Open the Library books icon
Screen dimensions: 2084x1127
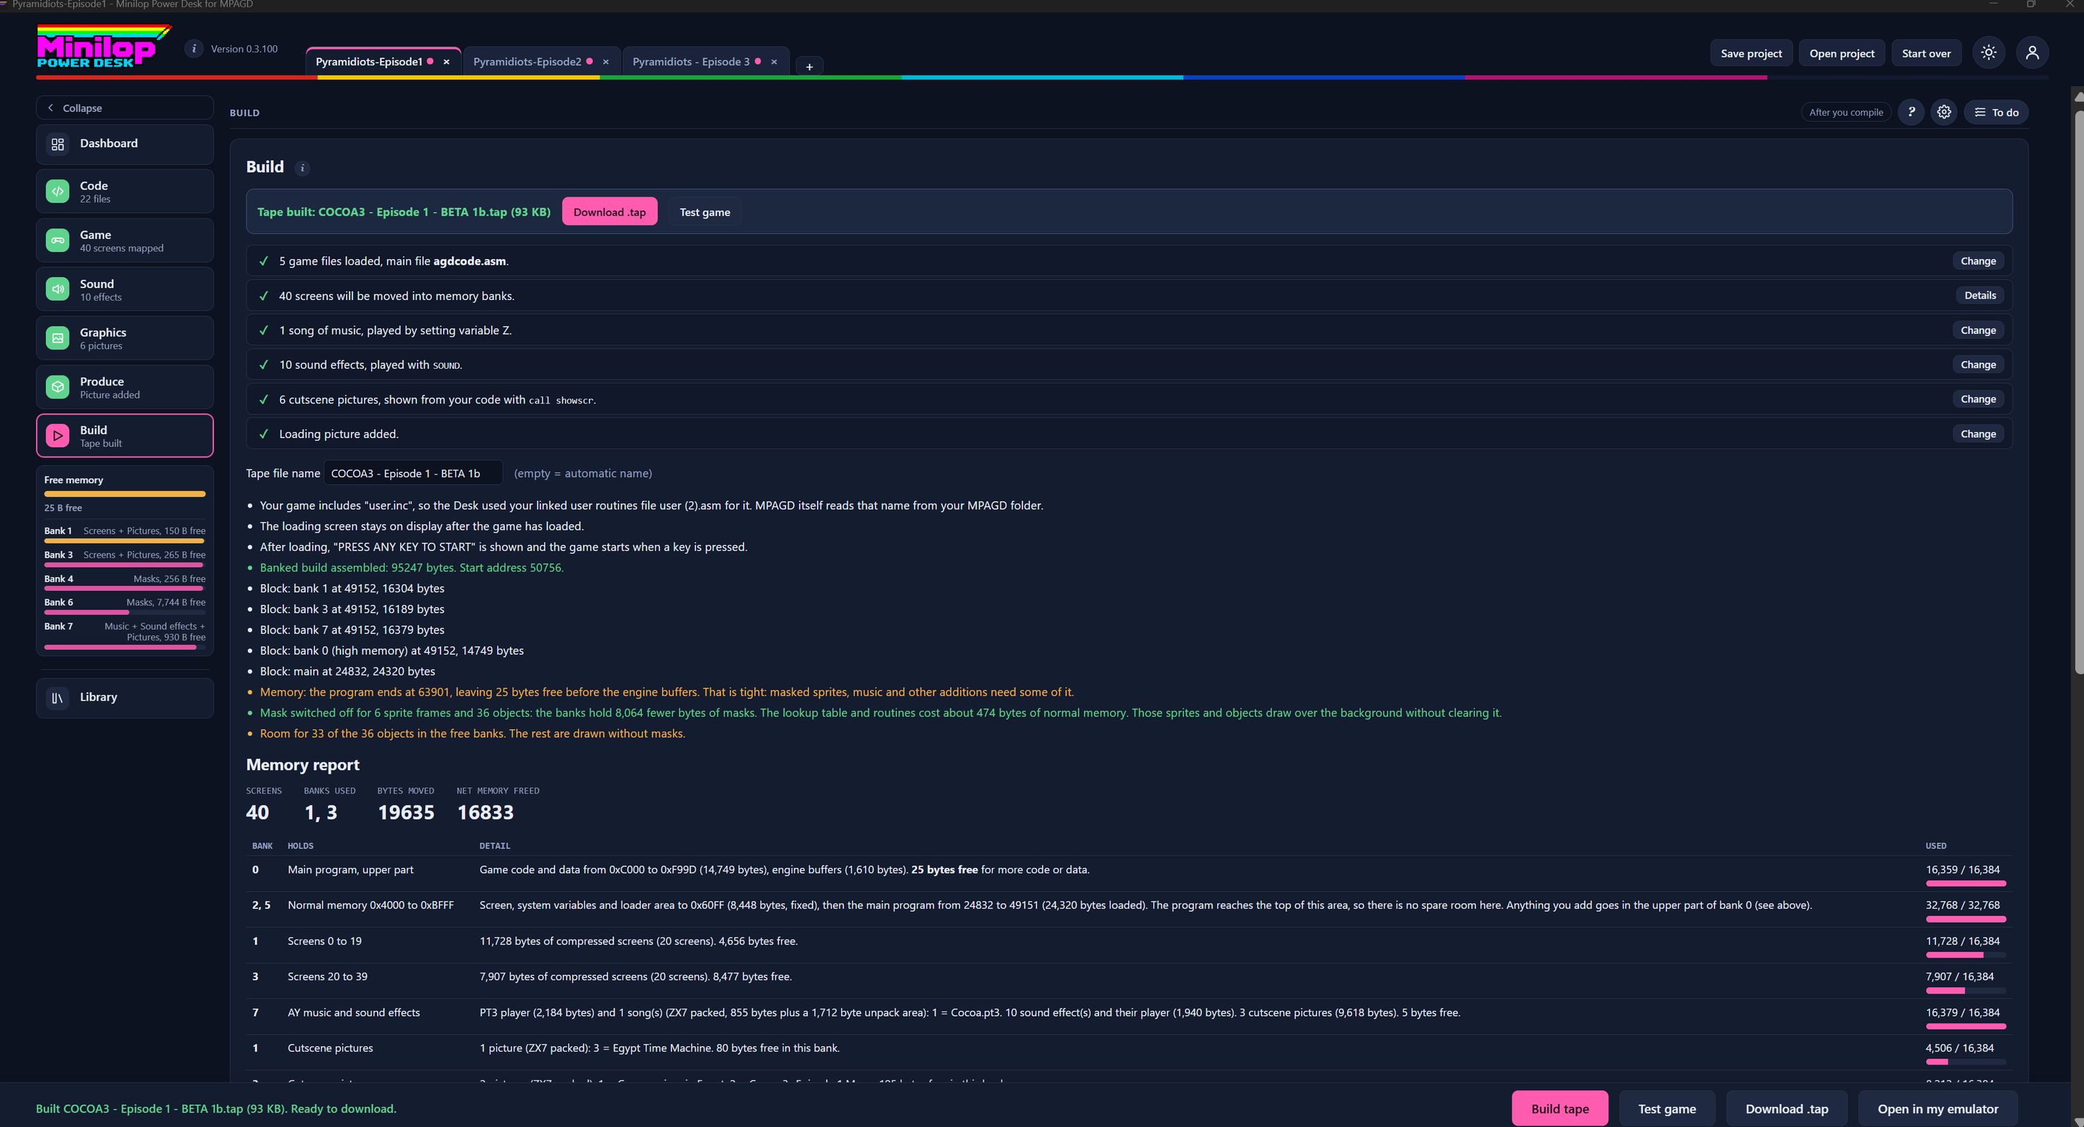(x=58, y=698)
